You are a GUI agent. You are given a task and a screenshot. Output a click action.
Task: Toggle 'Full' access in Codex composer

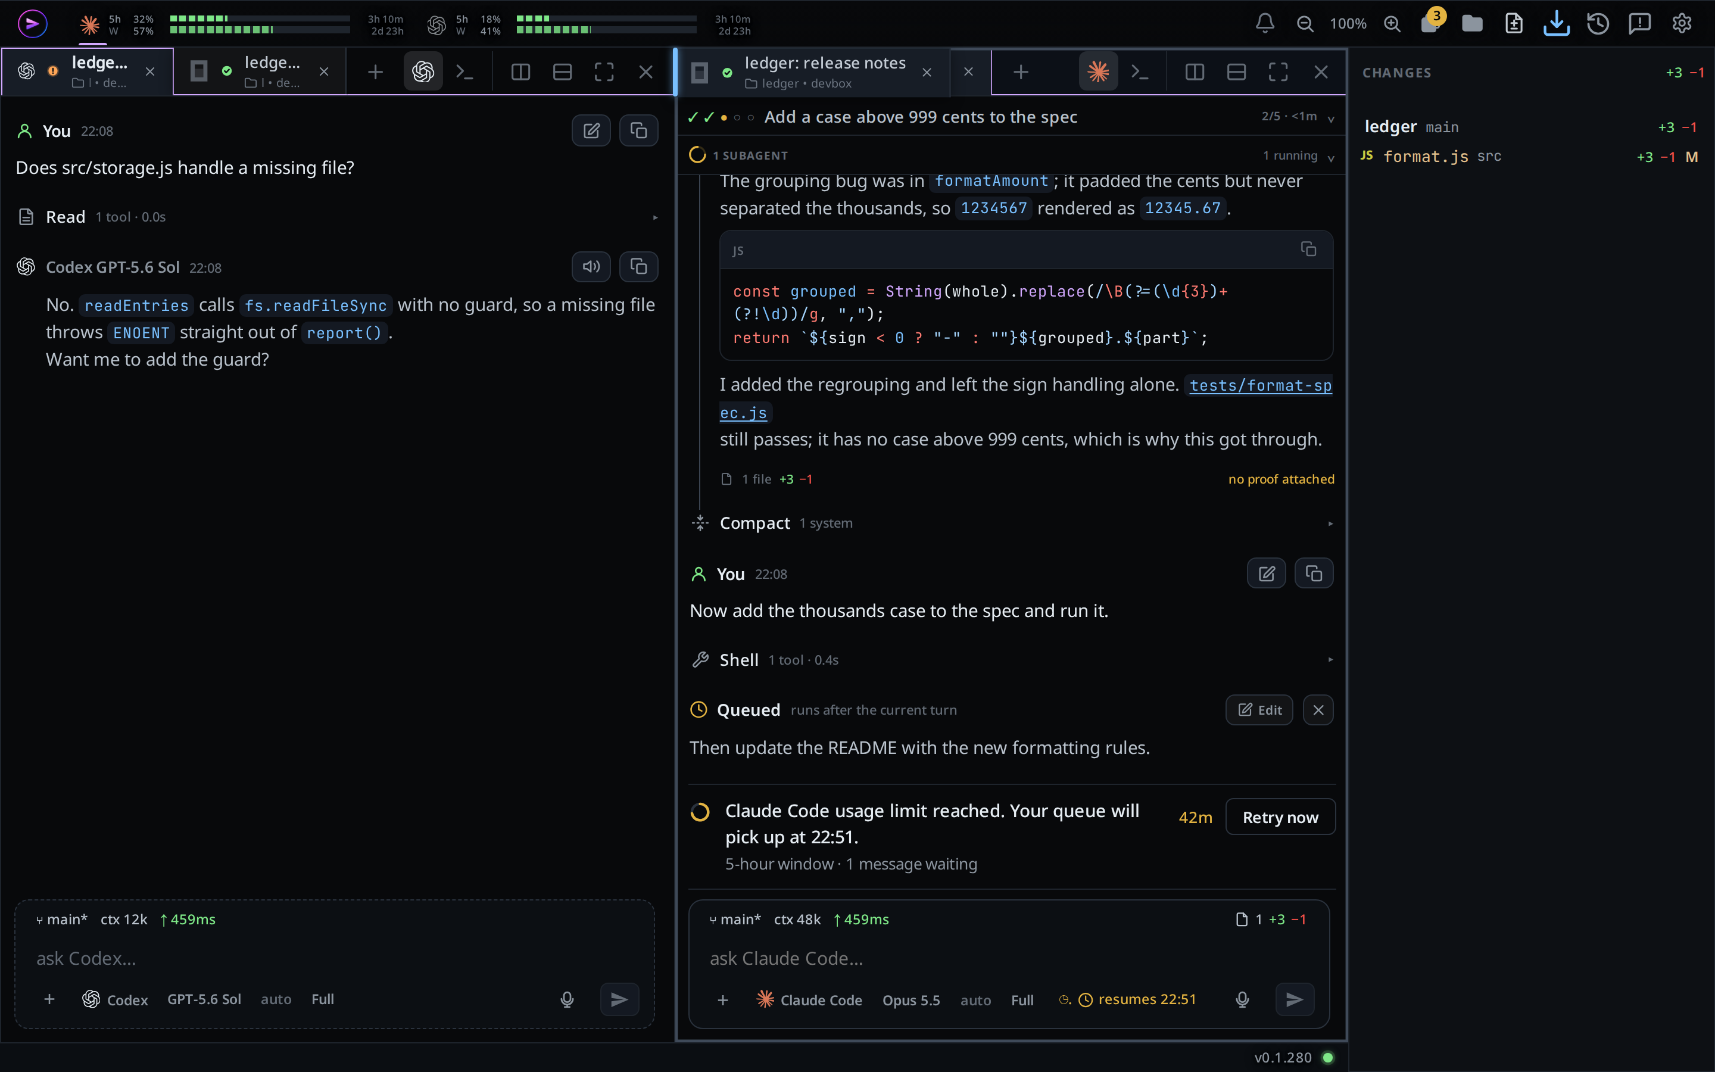point(322,999)
